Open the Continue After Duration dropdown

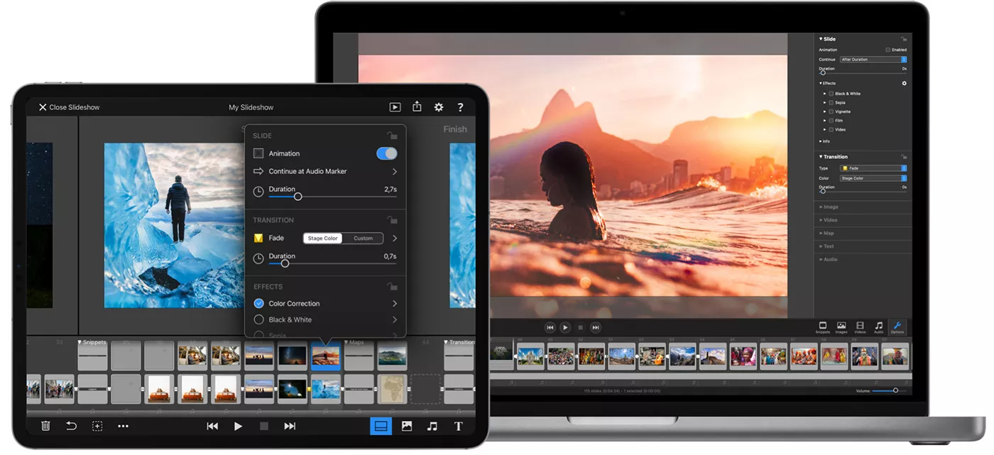(x=873, y=60)
